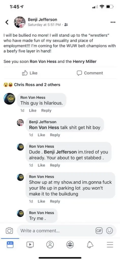This screenshot has height=261, width=120.
Task: Reply to 'This guy is hilarious' comment
Action: [46, 111]
